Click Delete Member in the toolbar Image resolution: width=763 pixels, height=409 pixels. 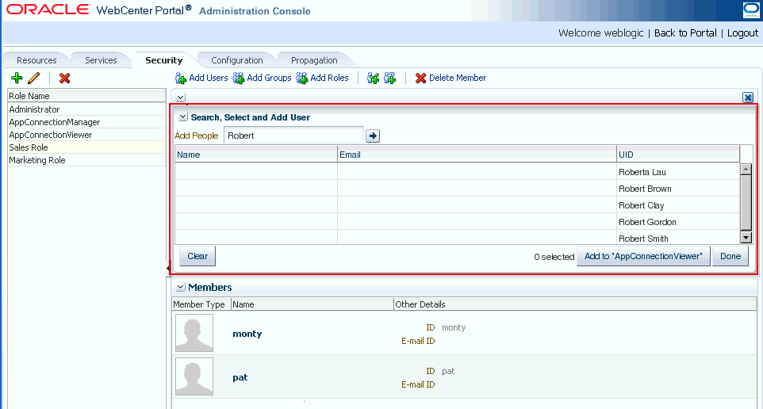coord(451,78)
